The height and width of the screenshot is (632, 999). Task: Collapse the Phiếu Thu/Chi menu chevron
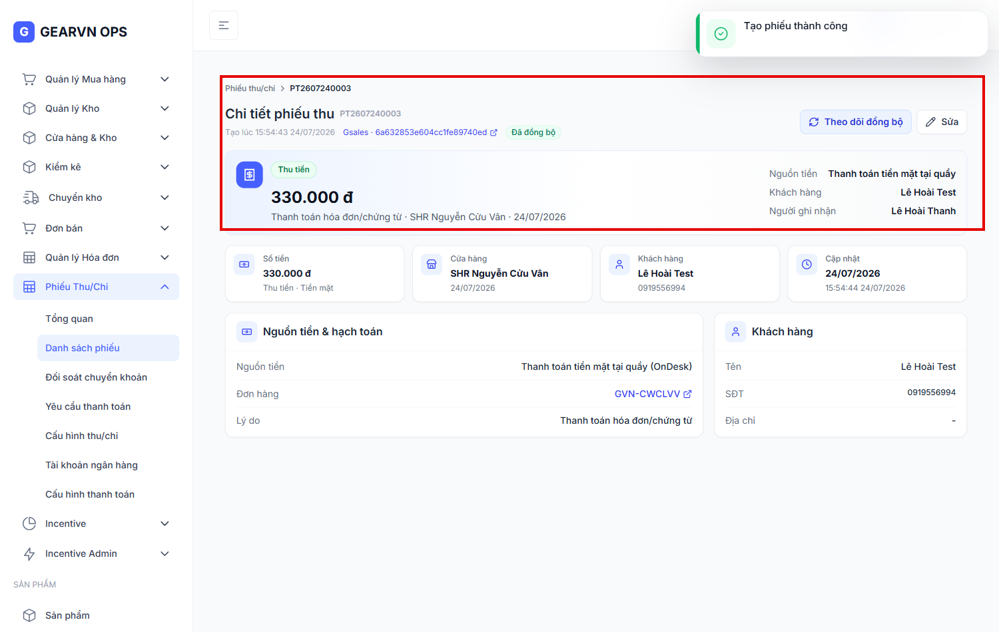(165, 287)
